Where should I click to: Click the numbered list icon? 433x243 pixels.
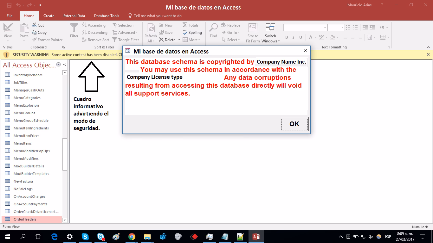355,28
